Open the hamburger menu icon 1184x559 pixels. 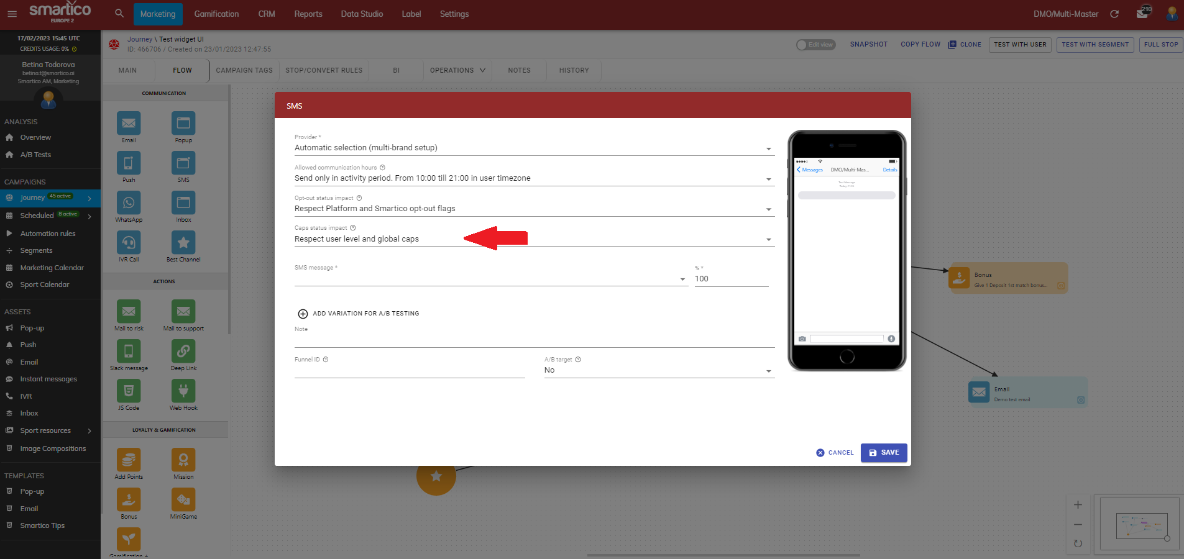[12, 14]
